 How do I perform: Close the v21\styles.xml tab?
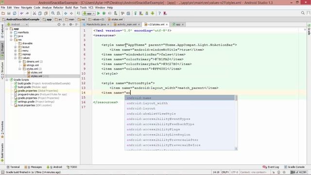coord(167,24)
